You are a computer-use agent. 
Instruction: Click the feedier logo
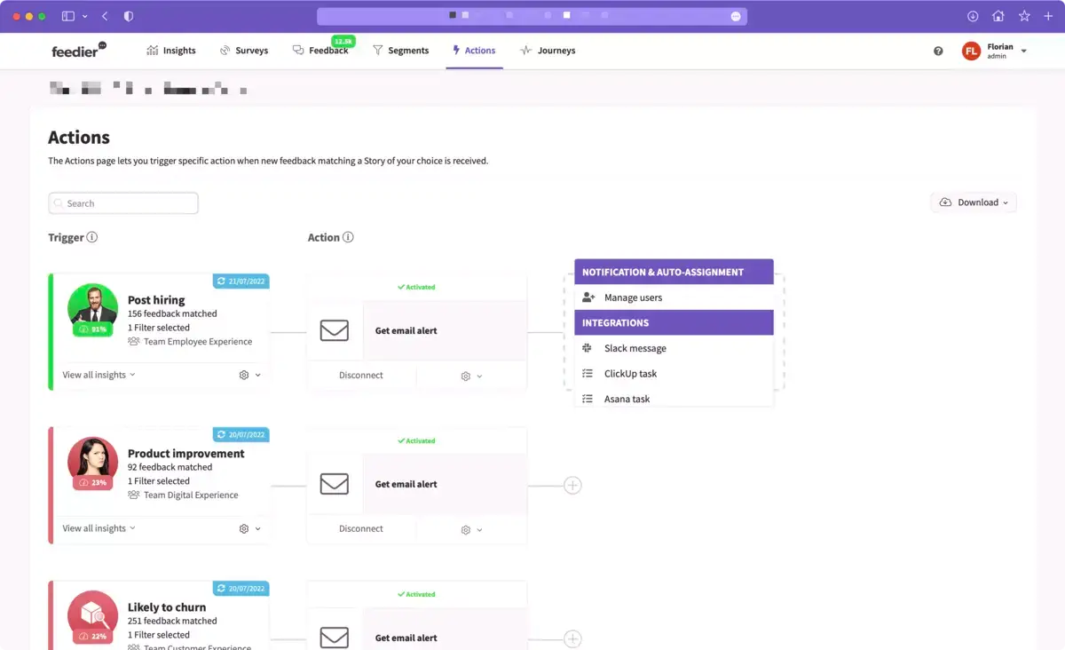(78, 51)
